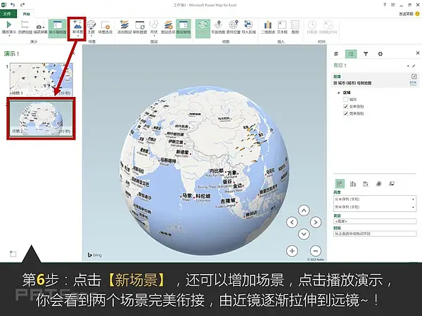Image resolution: width=422 pixels, height=316 pixels.
Task: Open the 女学身份 height field dropdown
Action: 414,199
